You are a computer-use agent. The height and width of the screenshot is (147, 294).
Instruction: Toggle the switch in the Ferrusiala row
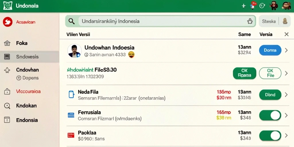(270, 115)
